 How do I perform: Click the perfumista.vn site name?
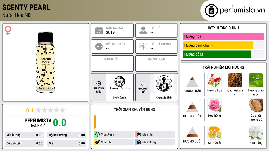pyautogui.click(x=242, y=10)
